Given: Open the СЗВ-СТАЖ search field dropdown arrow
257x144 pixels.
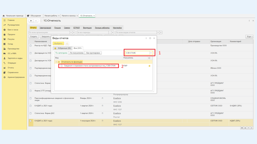Looking at the screenshot, I should (x=151, y=53).
